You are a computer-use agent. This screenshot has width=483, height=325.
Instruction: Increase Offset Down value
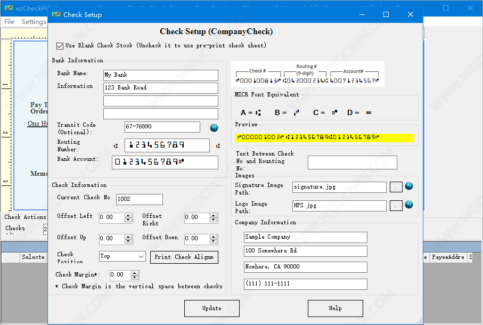214,237
